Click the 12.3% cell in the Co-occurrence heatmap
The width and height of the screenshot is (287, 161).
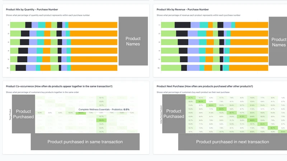pos(101,128)
